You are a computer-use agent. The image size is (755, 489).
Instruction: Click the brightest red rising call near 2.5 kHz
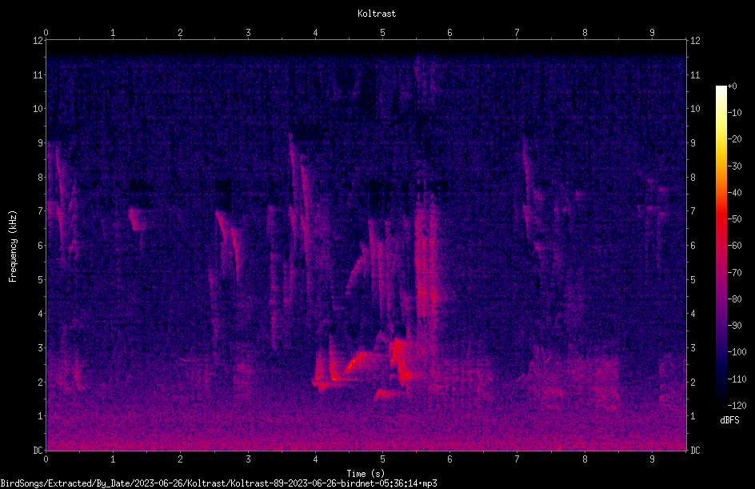click(357, 361)
